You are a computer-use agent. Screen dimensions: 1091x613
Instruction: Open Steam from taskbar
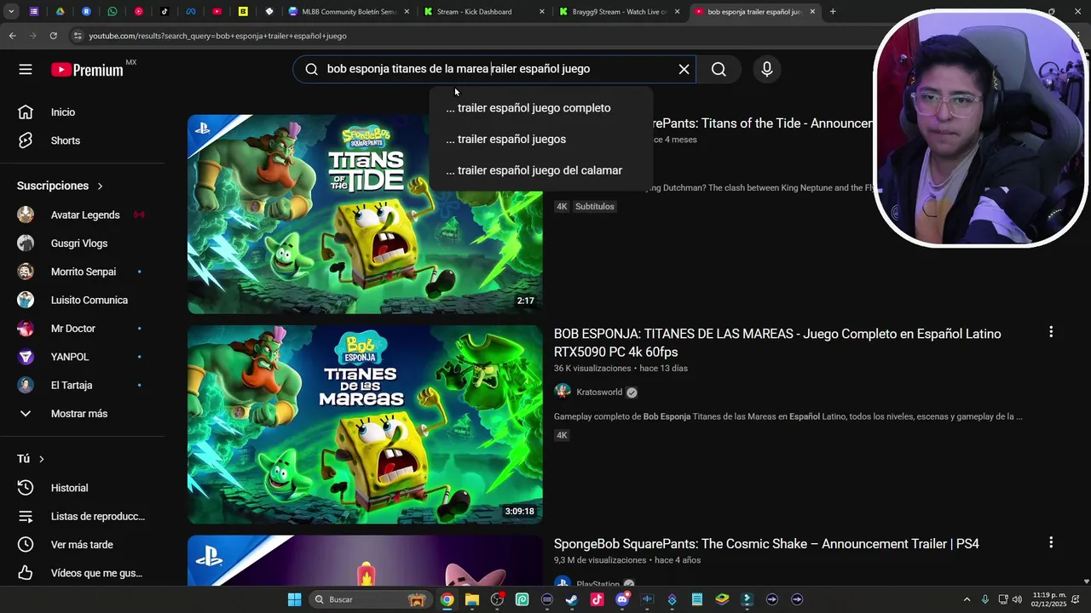click(572, 599)
